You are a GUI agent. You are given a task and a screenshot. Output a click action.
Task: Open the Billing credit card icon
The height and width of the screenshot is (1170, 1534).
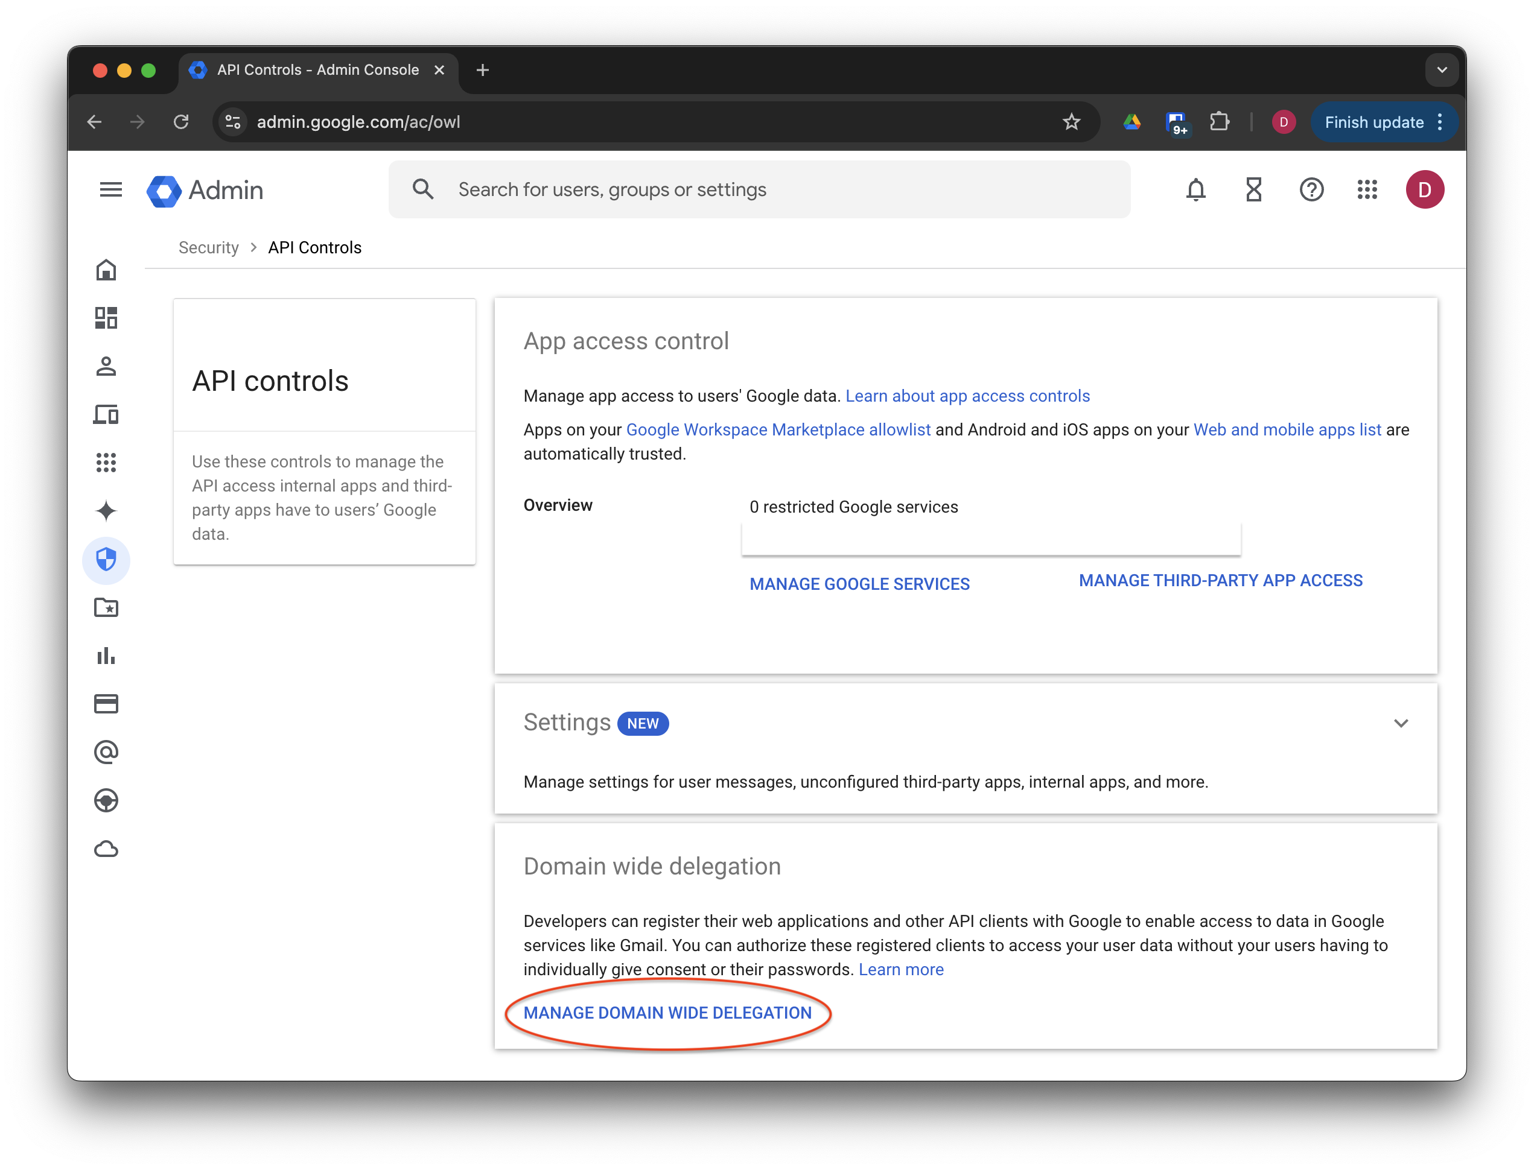(x=106, y=704)
